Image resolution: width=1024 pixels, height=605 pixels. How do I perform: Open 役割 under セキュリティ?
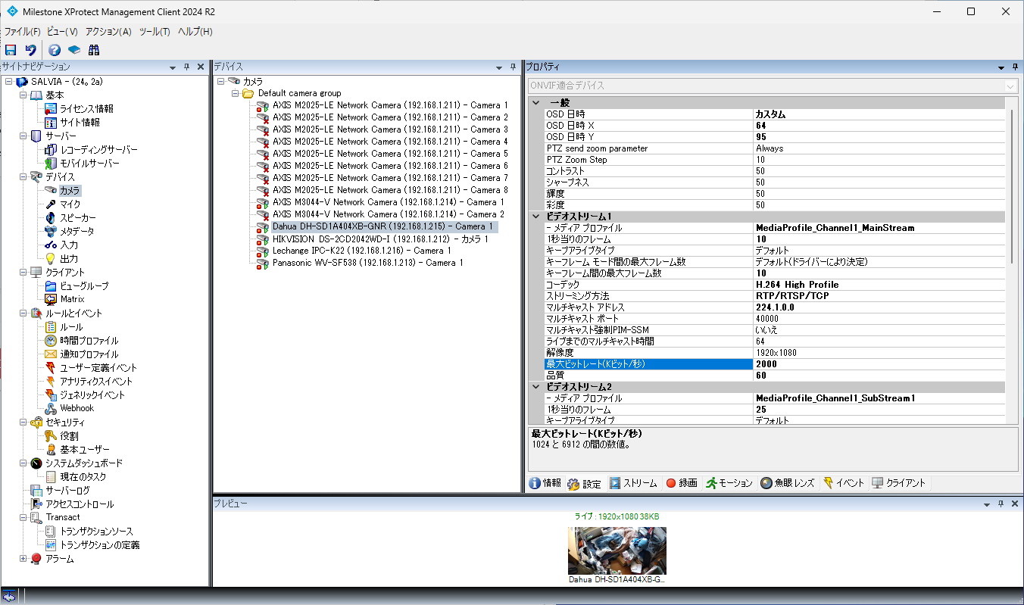pyautogui.click(x=69, y=436)
